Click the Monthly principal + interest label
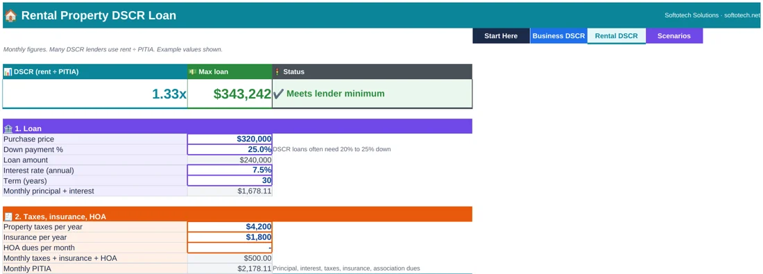763x274 pixels. (49, 191)
